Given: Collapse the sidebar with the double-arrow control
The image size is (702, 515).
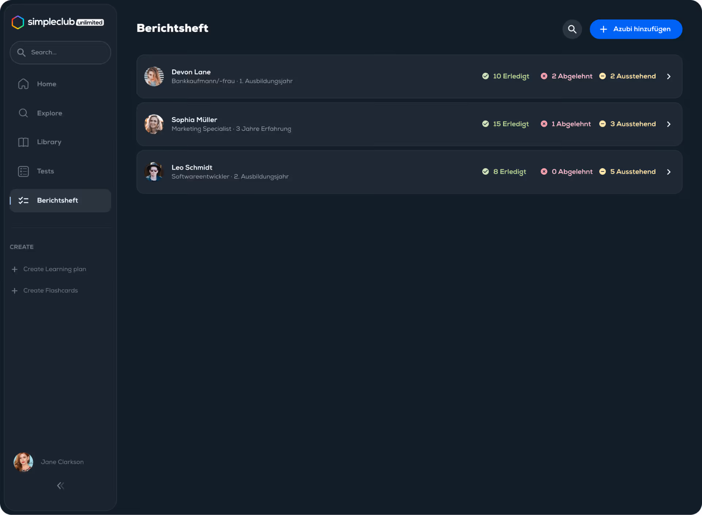Looking at the screenshot, I should (x=60, y=485).
